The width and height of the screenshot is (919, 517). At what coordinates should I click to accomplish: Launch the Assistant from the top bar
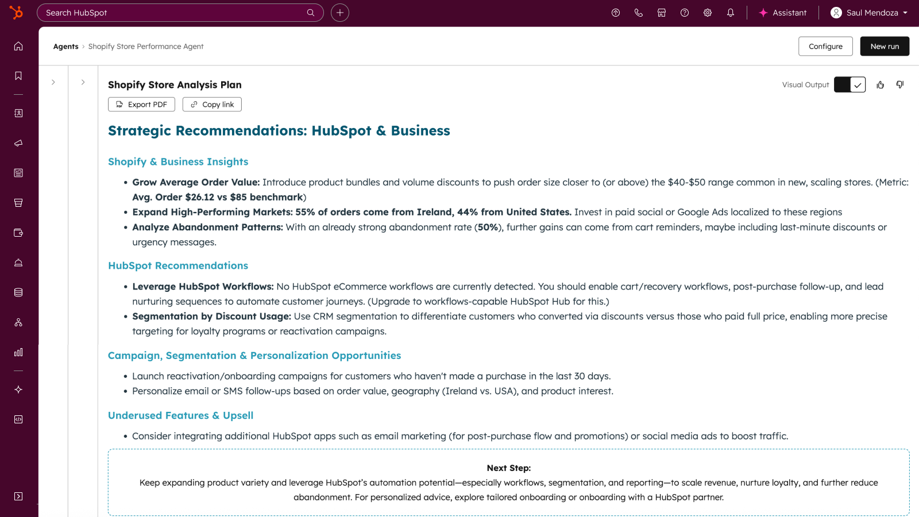point(782,12)
